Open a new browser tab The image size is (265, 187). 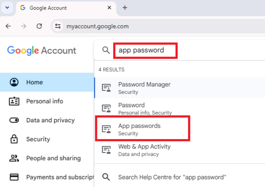(x=125, y=8)
